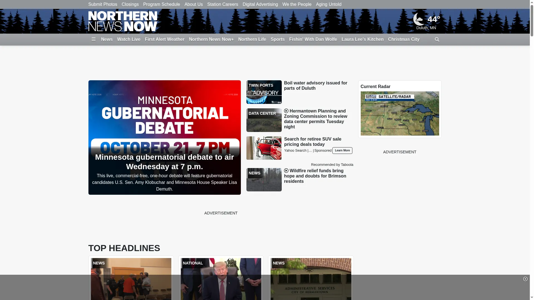Open Laura Lee's Kitchen section
Image resolution: width=534 pixels, height=300 pixels.
[x=362, y=39]
